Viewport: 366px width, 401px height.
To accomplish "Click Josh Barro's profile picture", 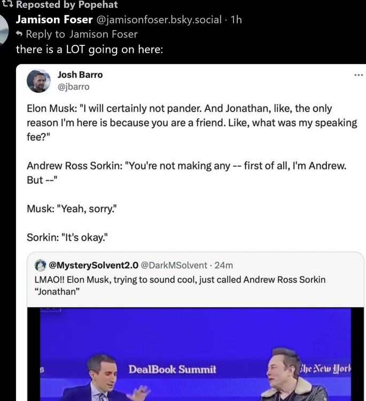I will coord(38,81).
